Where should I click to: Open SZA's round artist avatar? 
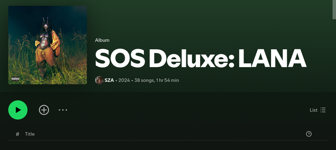point(99,80)
